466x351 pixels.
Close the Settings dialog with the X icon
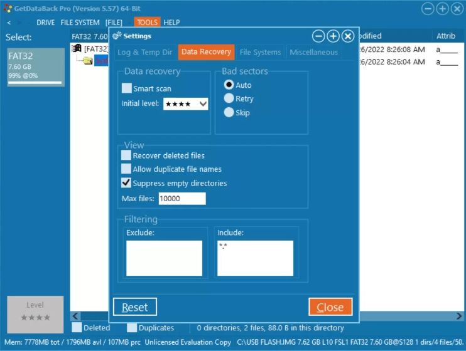pos(348,36)
